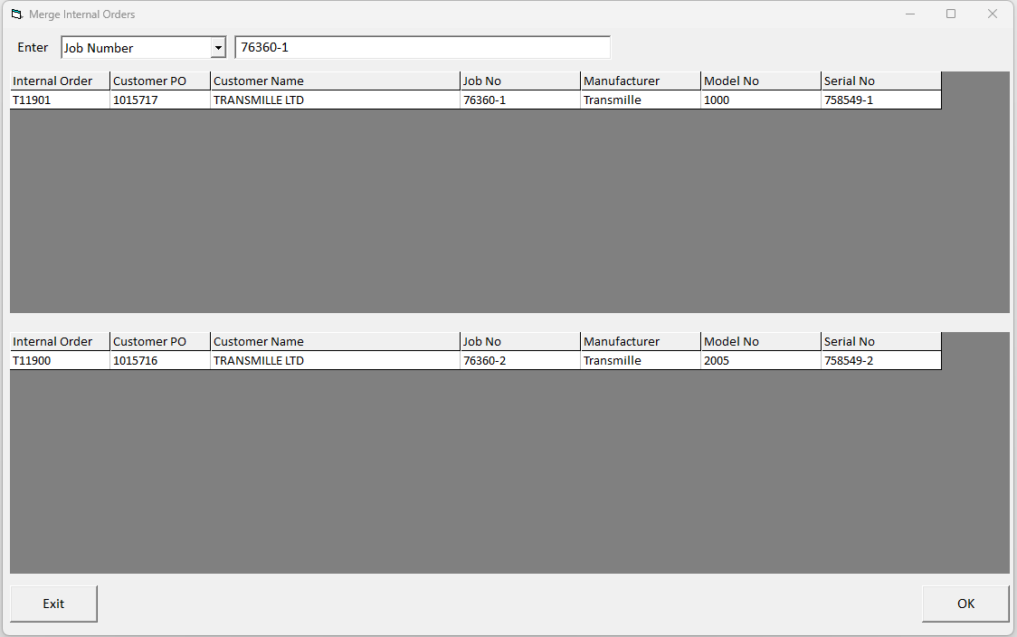Click Transmille manufacturer cell in T11901 row

641,100
